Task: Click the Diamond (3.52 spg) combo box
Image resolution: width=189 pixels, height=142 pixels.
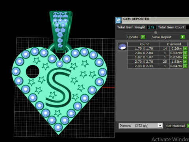Action: click(141, 126)
